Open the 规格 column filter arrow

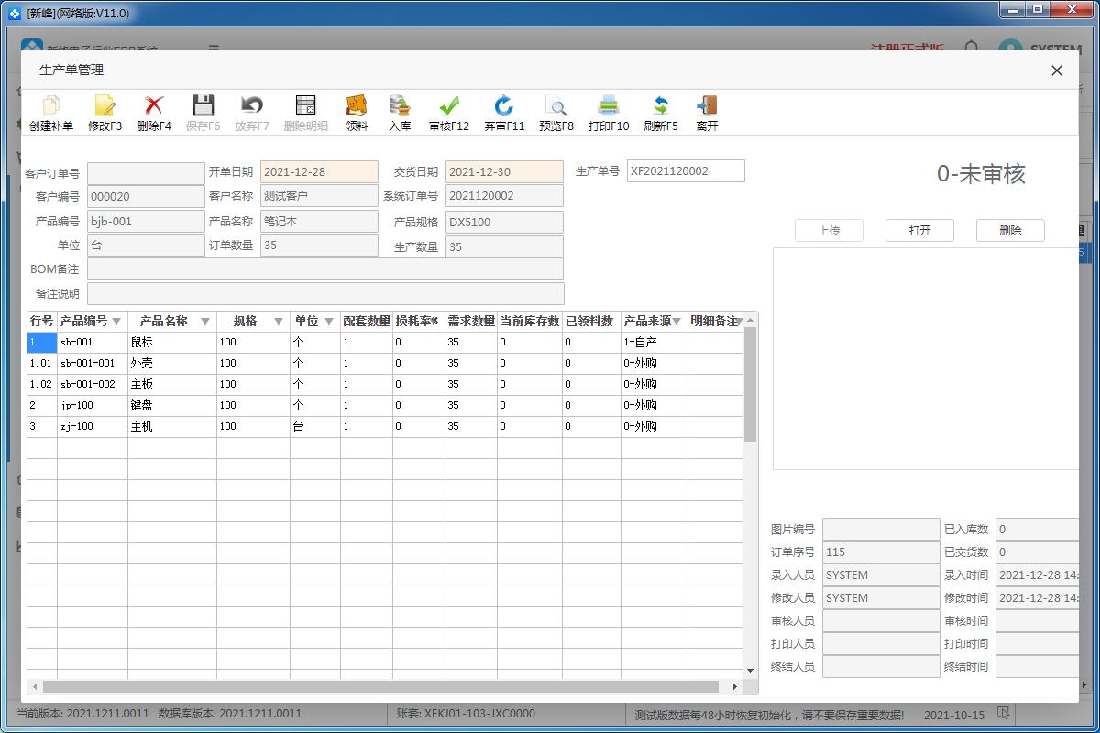(x=279, y=322)
